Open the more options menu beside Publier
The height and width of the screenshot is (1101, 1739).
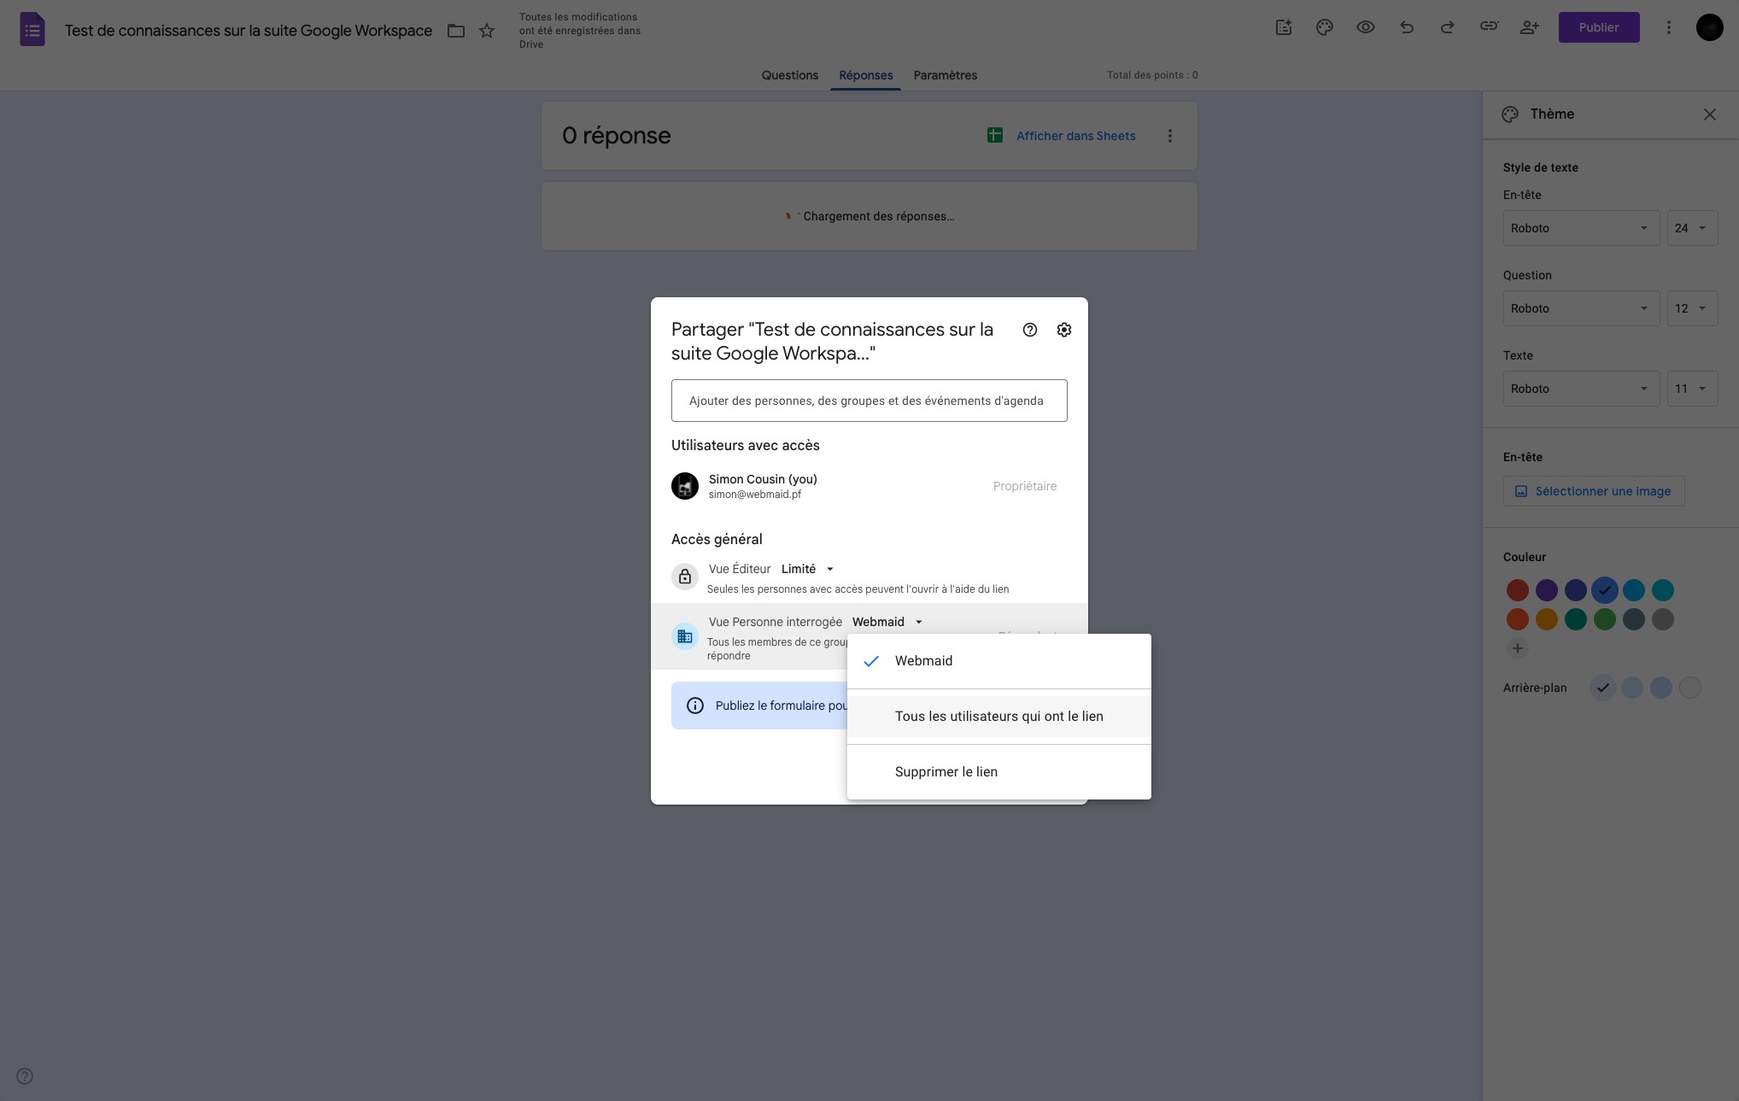[1668, 27]
